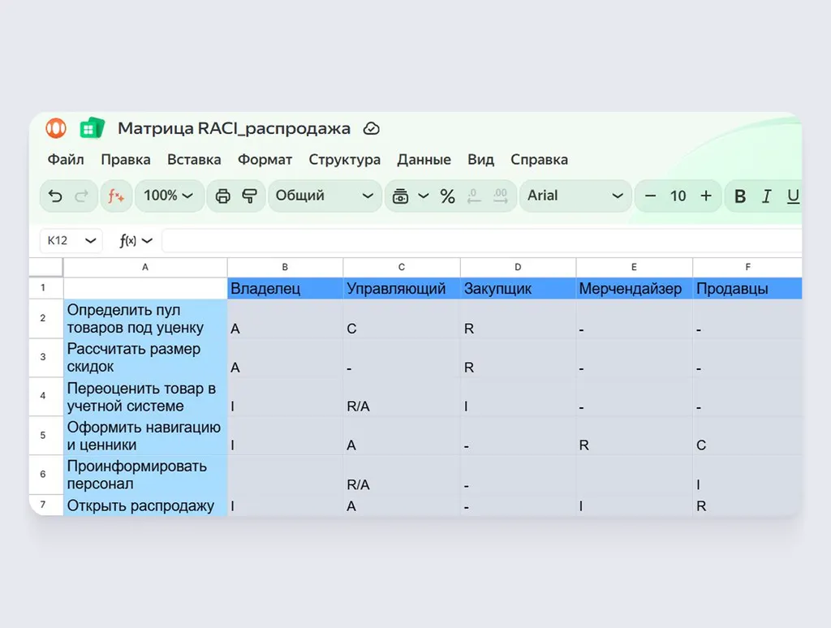Click the green spreadsheet app icon

93,127
